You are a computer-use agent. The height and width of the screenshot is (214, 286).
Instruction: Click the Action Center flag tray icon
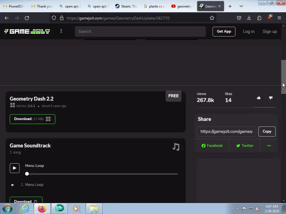[x=244, y=209]
